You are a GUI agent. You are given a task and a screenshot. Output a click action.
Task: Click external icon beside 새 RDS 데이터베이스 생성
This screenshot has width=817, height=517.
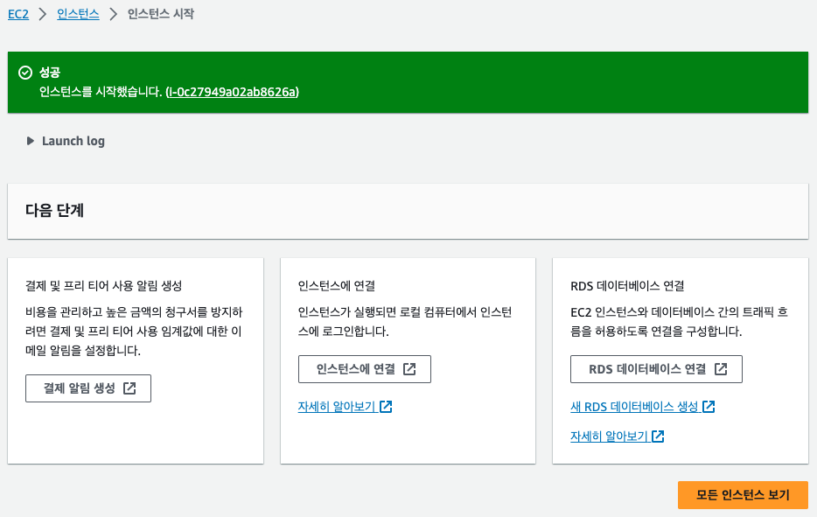[709, 407]
